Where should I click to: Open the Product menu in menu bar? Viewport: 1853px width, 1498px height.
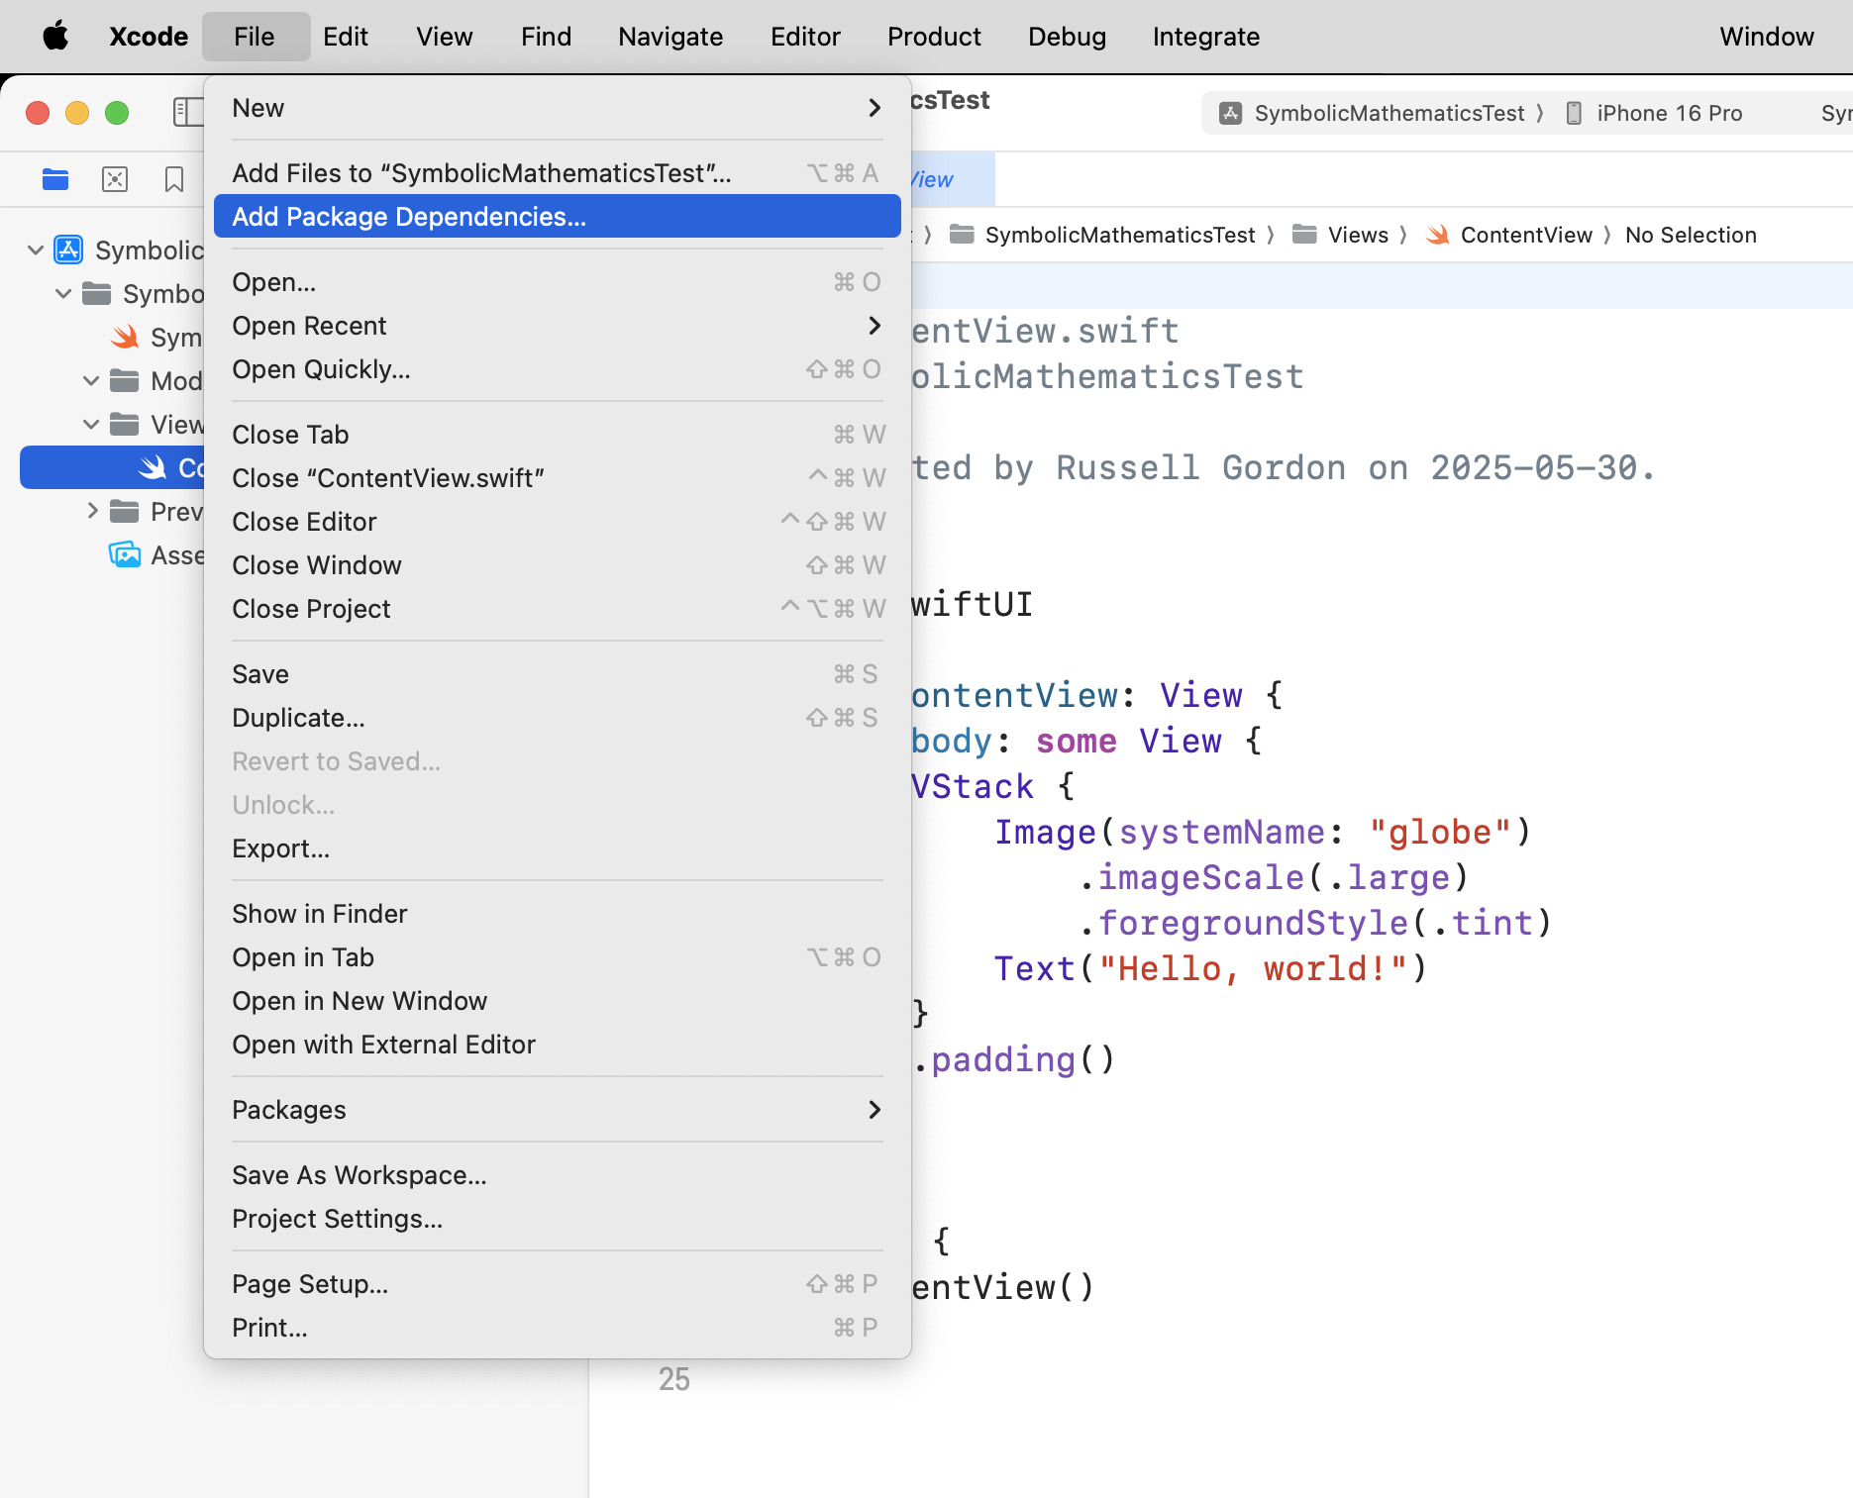click(933, 37)
